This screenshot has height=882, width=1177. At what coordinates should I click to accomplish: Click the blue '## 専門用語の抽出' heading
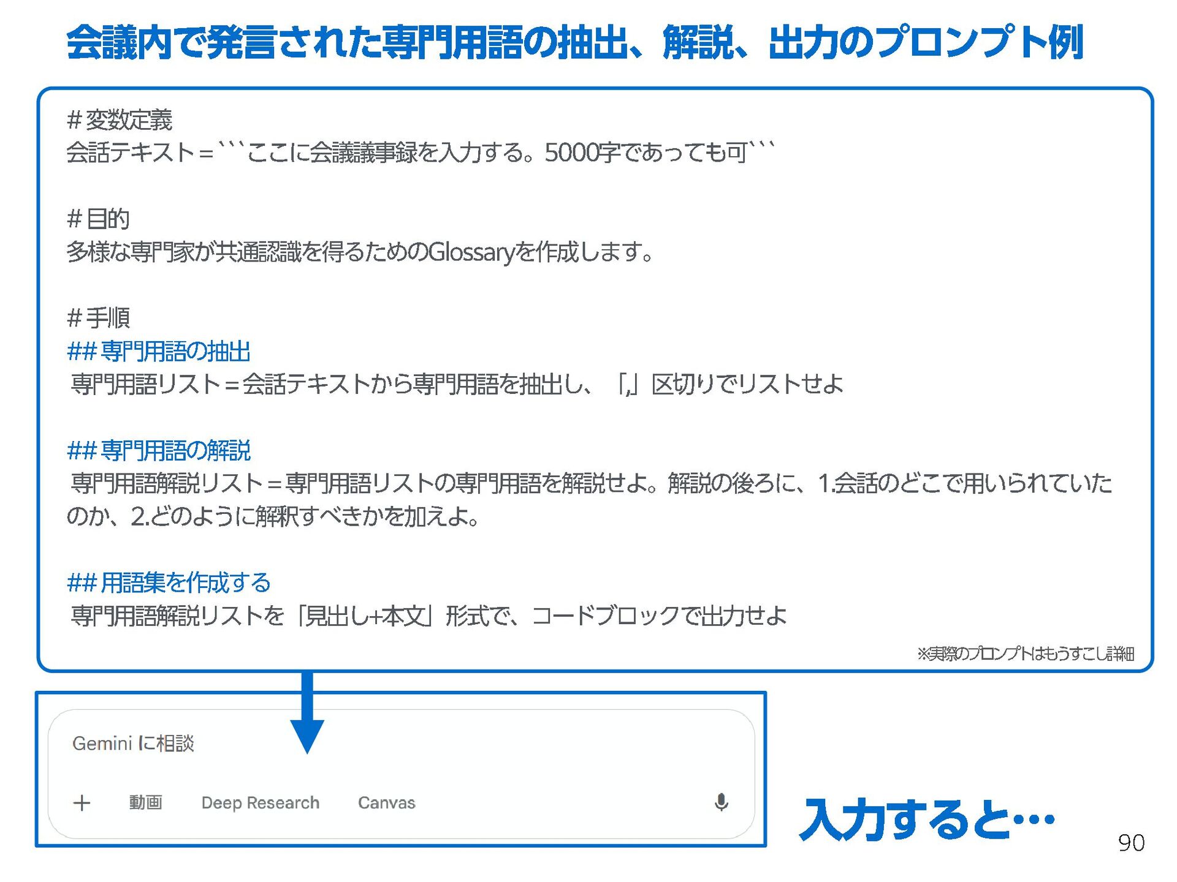point(159,351)
